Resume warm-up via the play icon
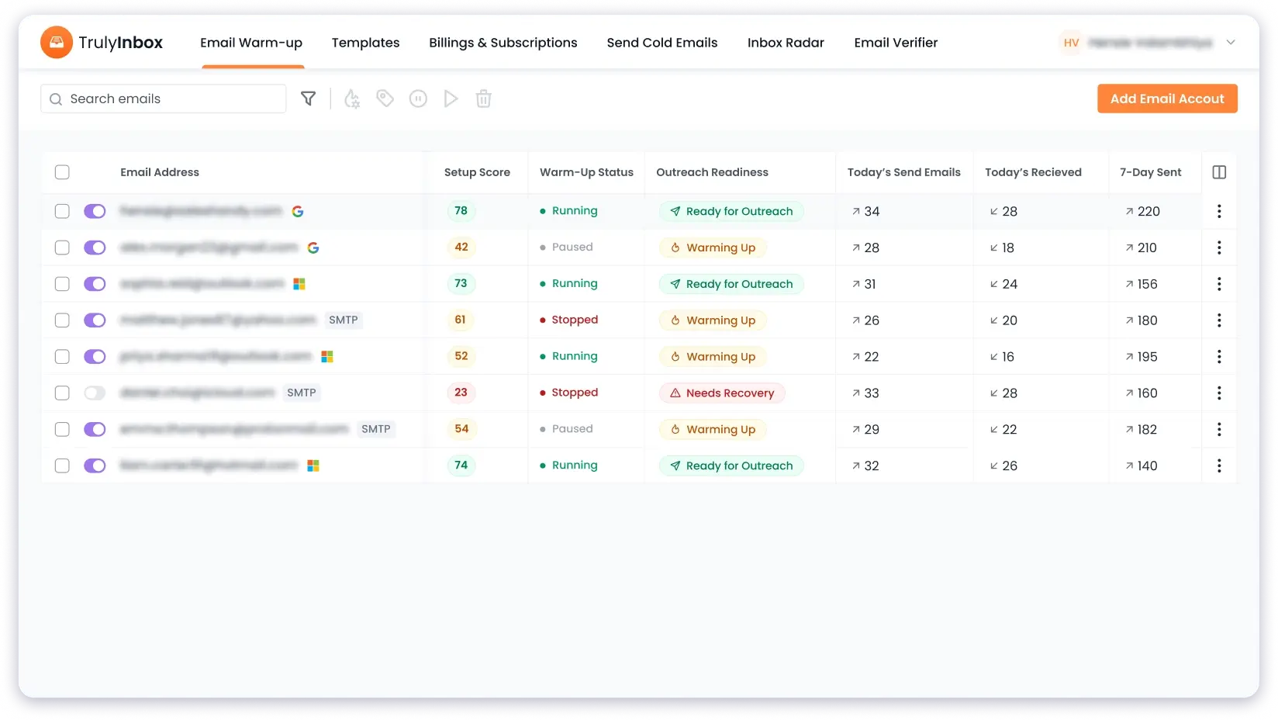The height and width of the screenshot is (720, 1278). [x=451, y=99]
